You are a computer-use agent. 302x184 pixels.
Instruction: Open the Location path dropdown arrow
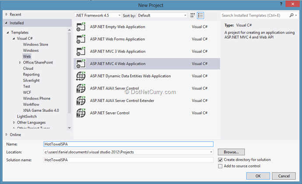(211, 152)
